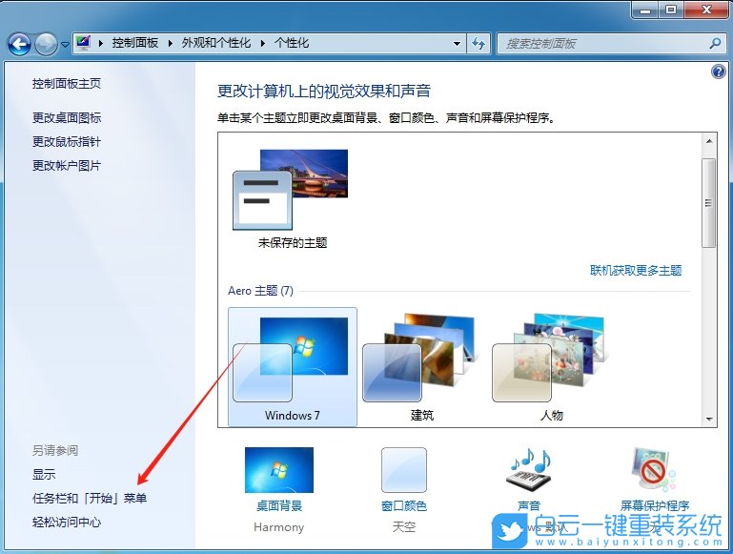Viewport: 733px width, 554px height.
Task: Open 桌面背景 Harmony wallpaper icon
Action: [279, 470]
